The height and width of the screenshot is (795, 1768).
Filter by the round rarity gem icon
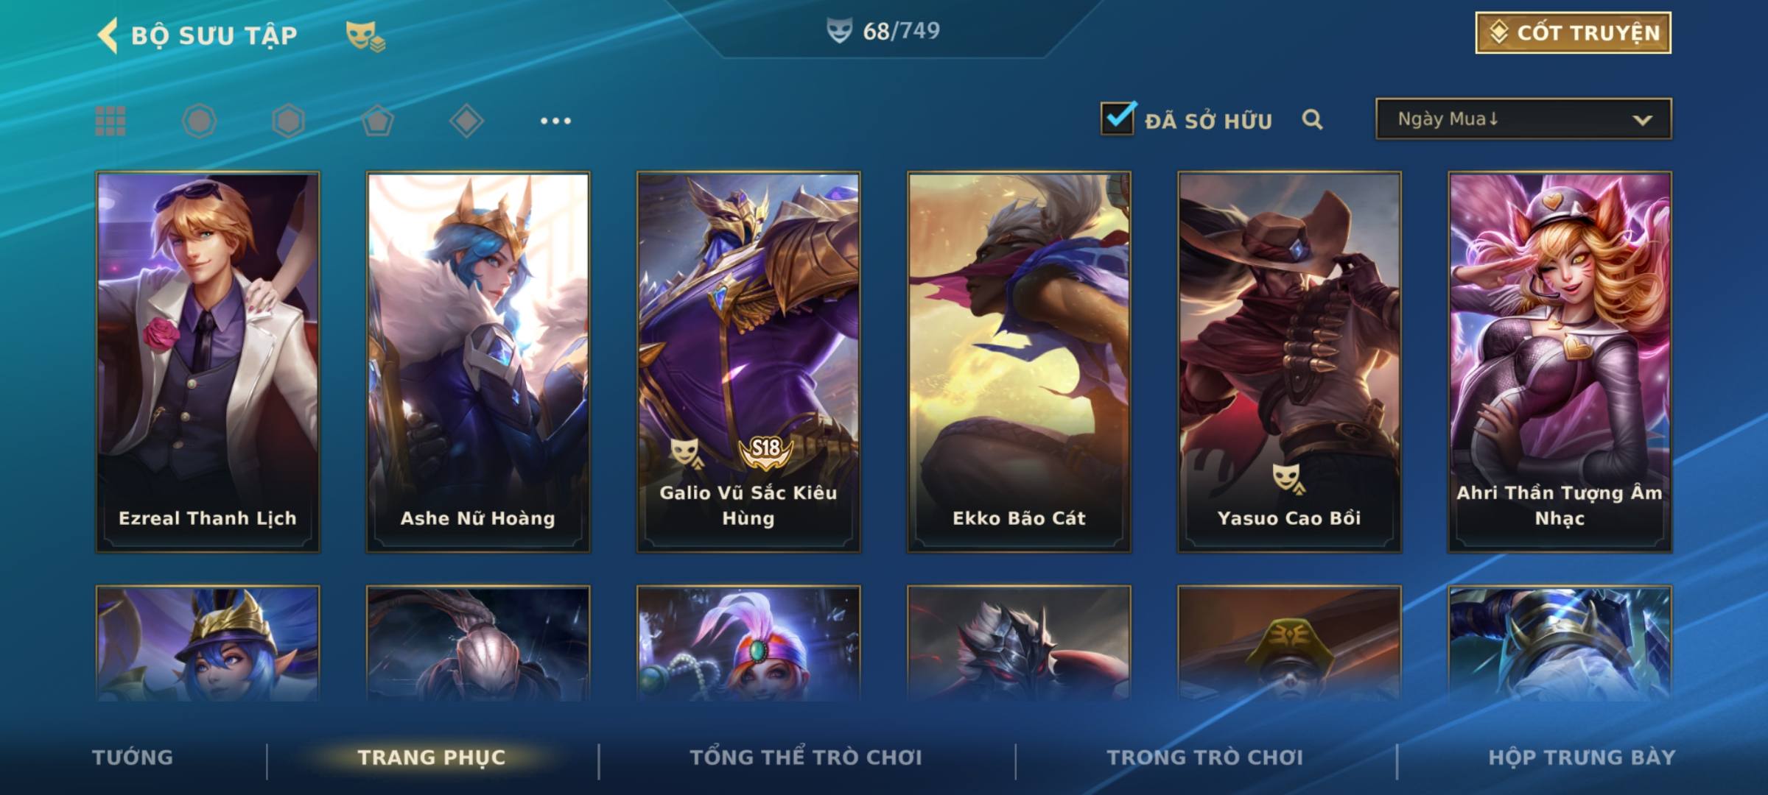point(200,121)
